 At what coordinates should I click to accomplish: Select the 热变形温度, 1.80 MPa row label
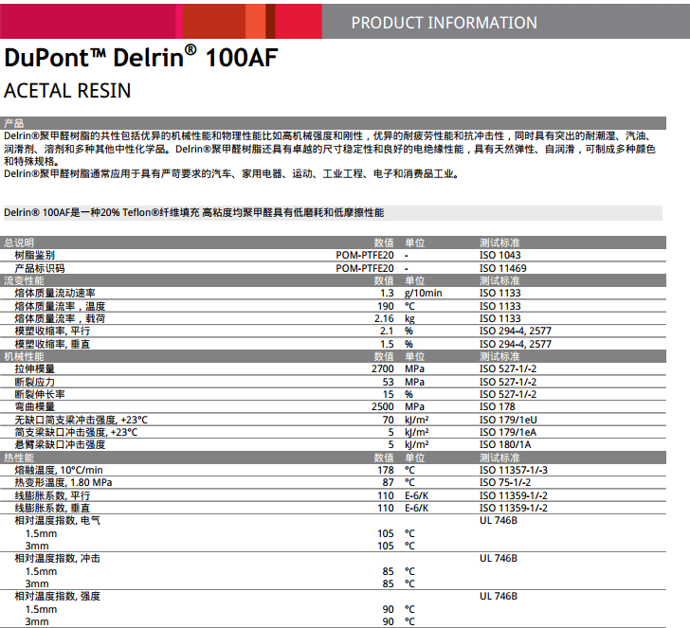tap(63, 482)
